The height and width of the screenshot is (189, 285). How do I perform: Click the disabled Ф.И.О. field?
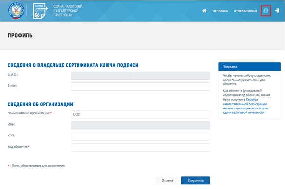pos(140,76)
